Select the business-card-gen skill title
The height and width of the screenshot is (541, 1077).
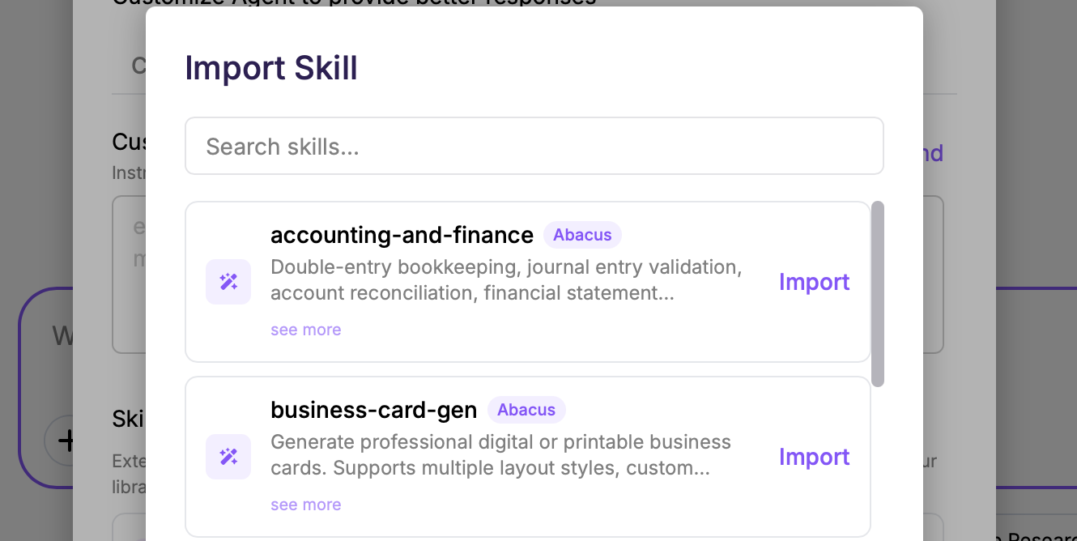pyautogui.click(x=373, y=410)
